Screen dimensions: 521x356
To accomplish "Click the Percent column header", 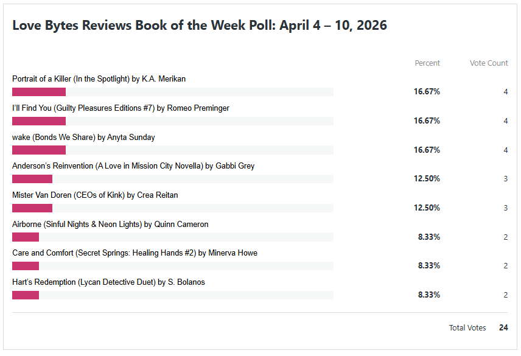I will (427, 63).
